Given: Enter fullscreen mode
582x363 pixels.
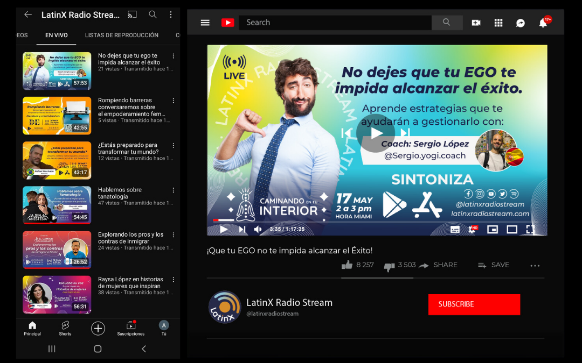Looking at the screenshot, I should point(530,229).
